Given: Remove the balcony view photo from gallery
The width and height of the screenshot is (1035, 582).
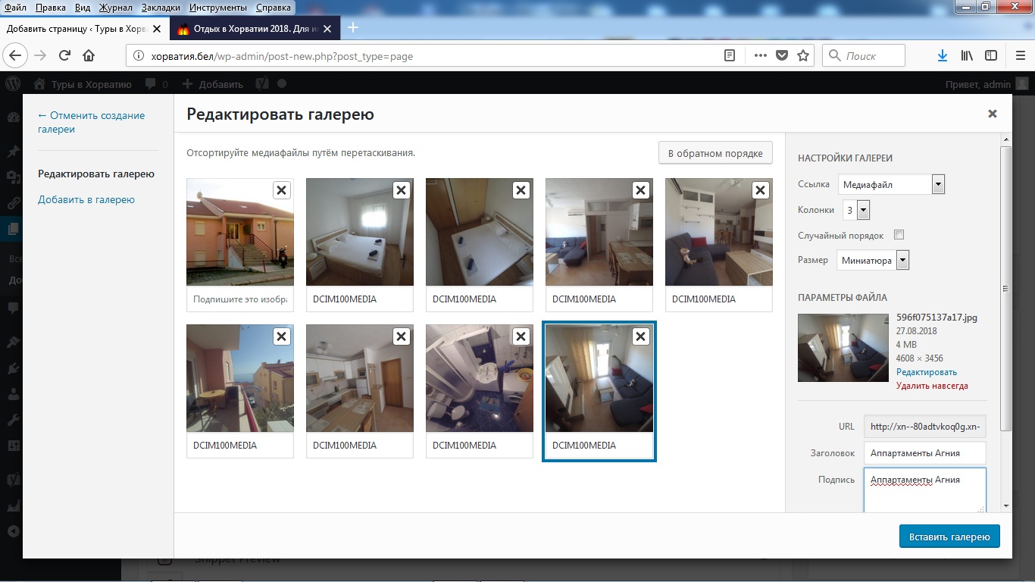Looking at the screenshot, I should click(x=281, y=336).
